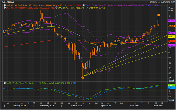
Task: Click the February 2020 month label
Action: pyautogui.click(x=47, y=106)
